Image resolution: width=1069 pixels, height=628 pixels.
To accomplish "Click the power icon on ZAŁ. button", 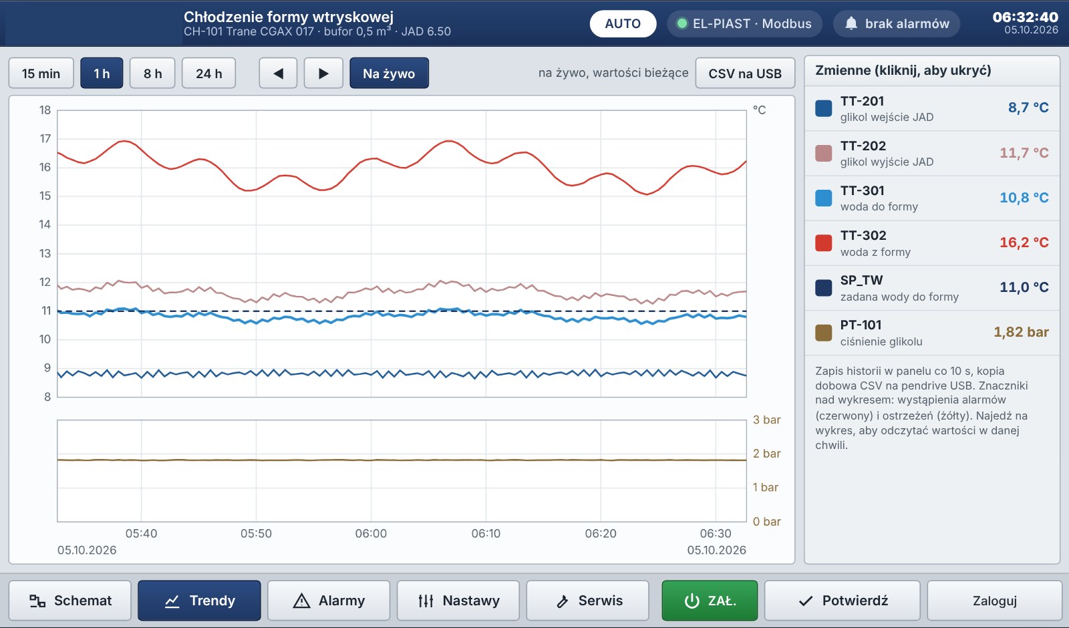I will (x=692, y=601).
